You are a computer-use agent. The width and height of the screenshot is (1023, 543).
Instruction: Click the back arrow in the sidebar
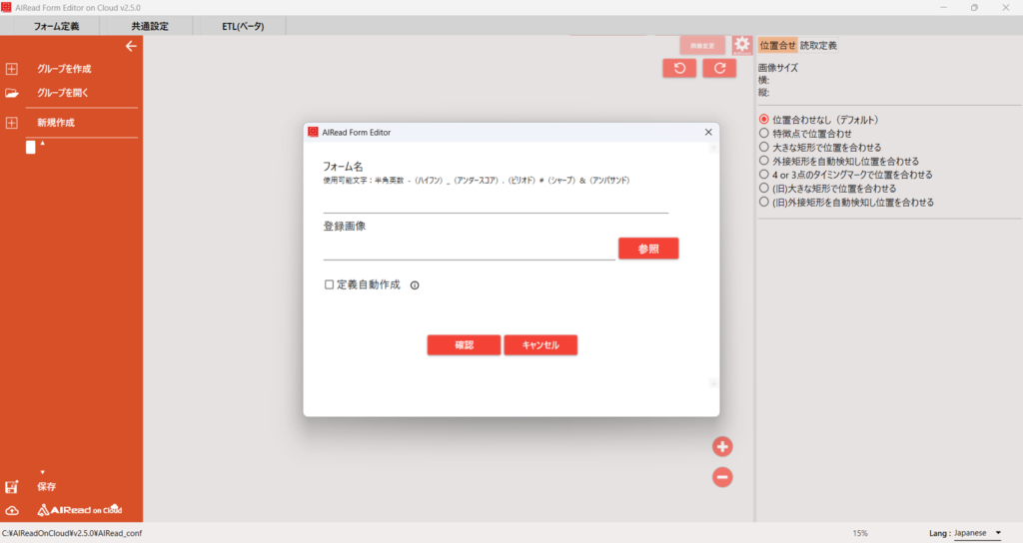point(131,46)
